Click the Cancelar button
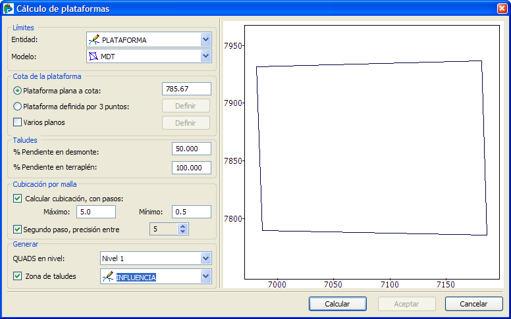 pyautogui.click(x=473, y=304)
